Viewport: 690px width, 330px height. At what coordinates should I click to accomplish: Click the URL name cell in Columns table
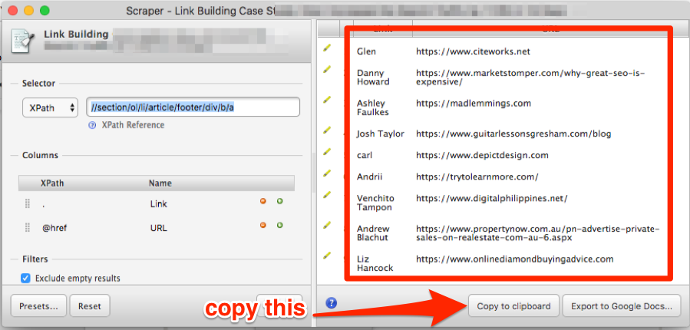tap(158, 228)
